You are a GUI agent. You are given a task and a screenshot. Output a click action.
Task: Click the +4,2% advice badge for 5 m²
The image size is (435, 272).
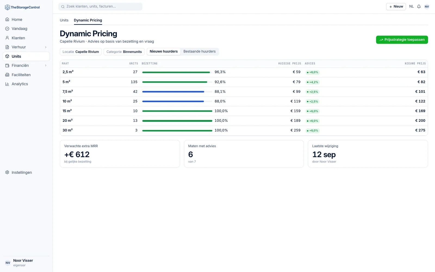coord(312,82)
